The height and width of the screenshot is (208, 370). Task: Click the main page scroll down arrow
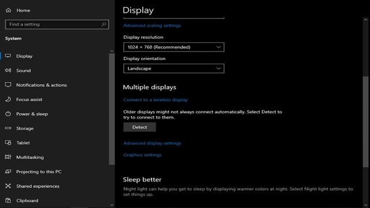tap(365, 205)
